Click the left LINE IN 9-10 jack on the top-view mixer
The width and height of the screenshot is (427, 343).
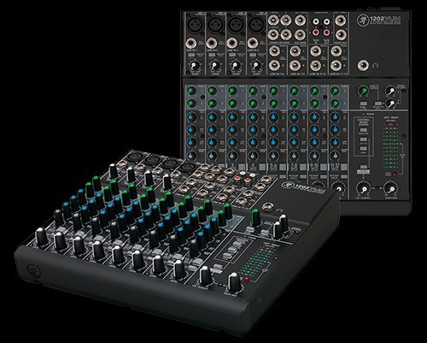(x=316, y=51)
